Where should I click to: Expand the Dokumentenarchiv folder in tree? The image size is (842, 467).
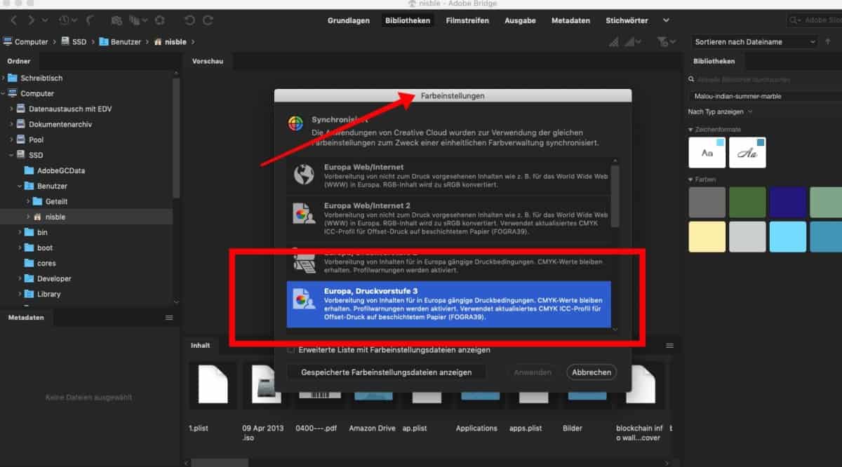[11, 124]
